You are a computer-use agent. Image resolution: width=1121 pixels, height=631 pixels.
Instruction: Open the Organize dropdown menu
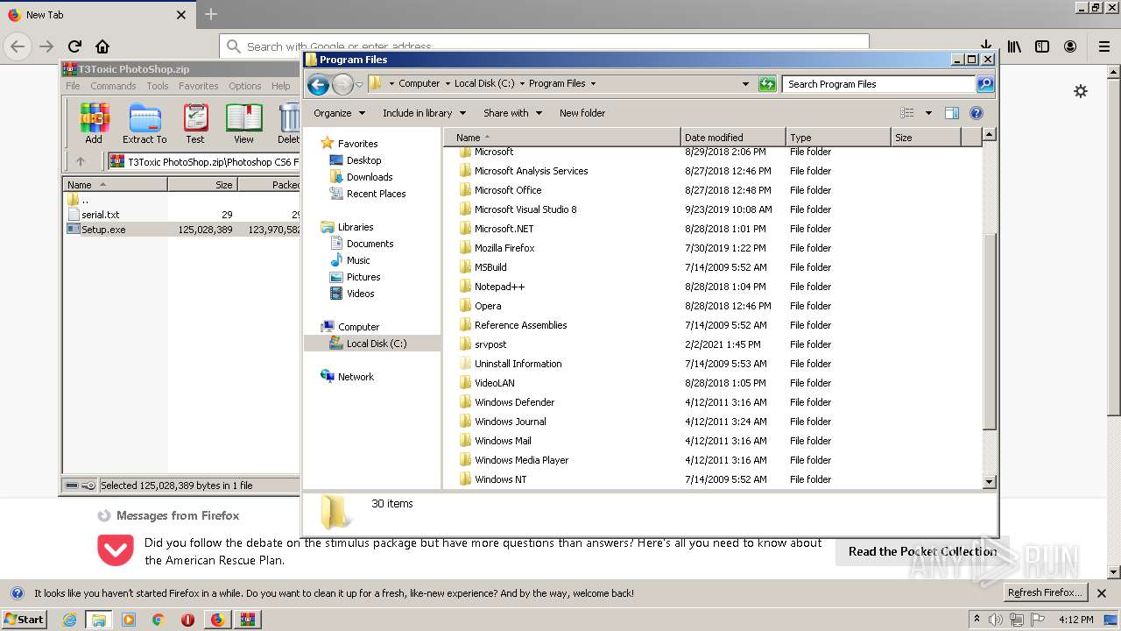(338, 113)
